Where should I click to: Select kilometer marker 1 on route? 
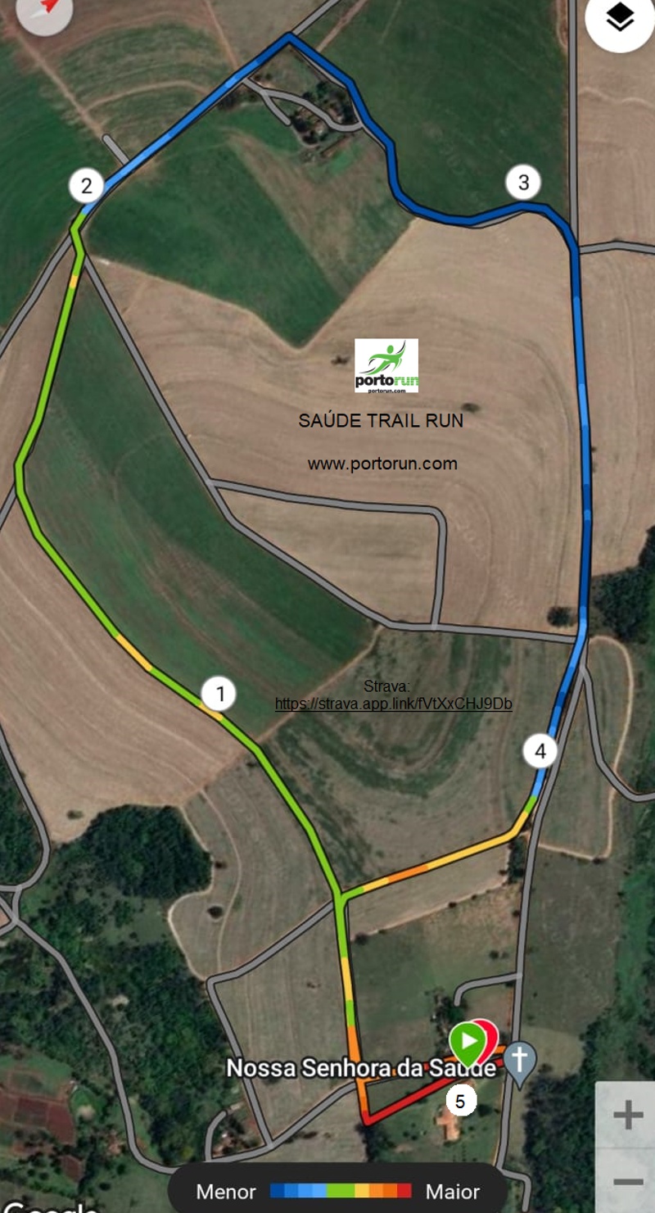(219, 695)
